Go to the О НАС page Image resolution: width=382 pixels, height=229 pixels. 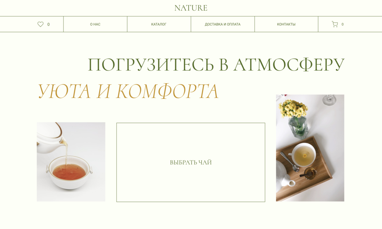tap(95, 24)
